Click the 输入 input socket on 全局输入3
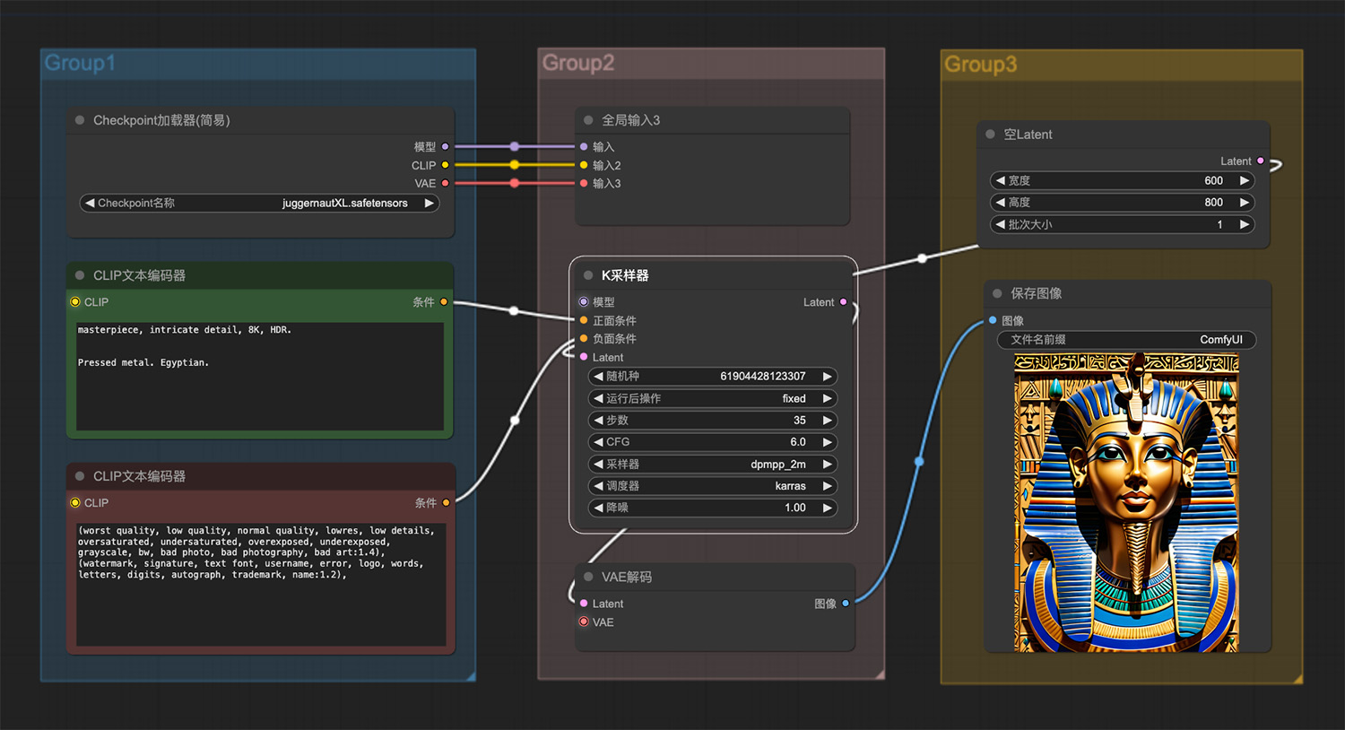 pyautogui.click(x=584, y=147)
